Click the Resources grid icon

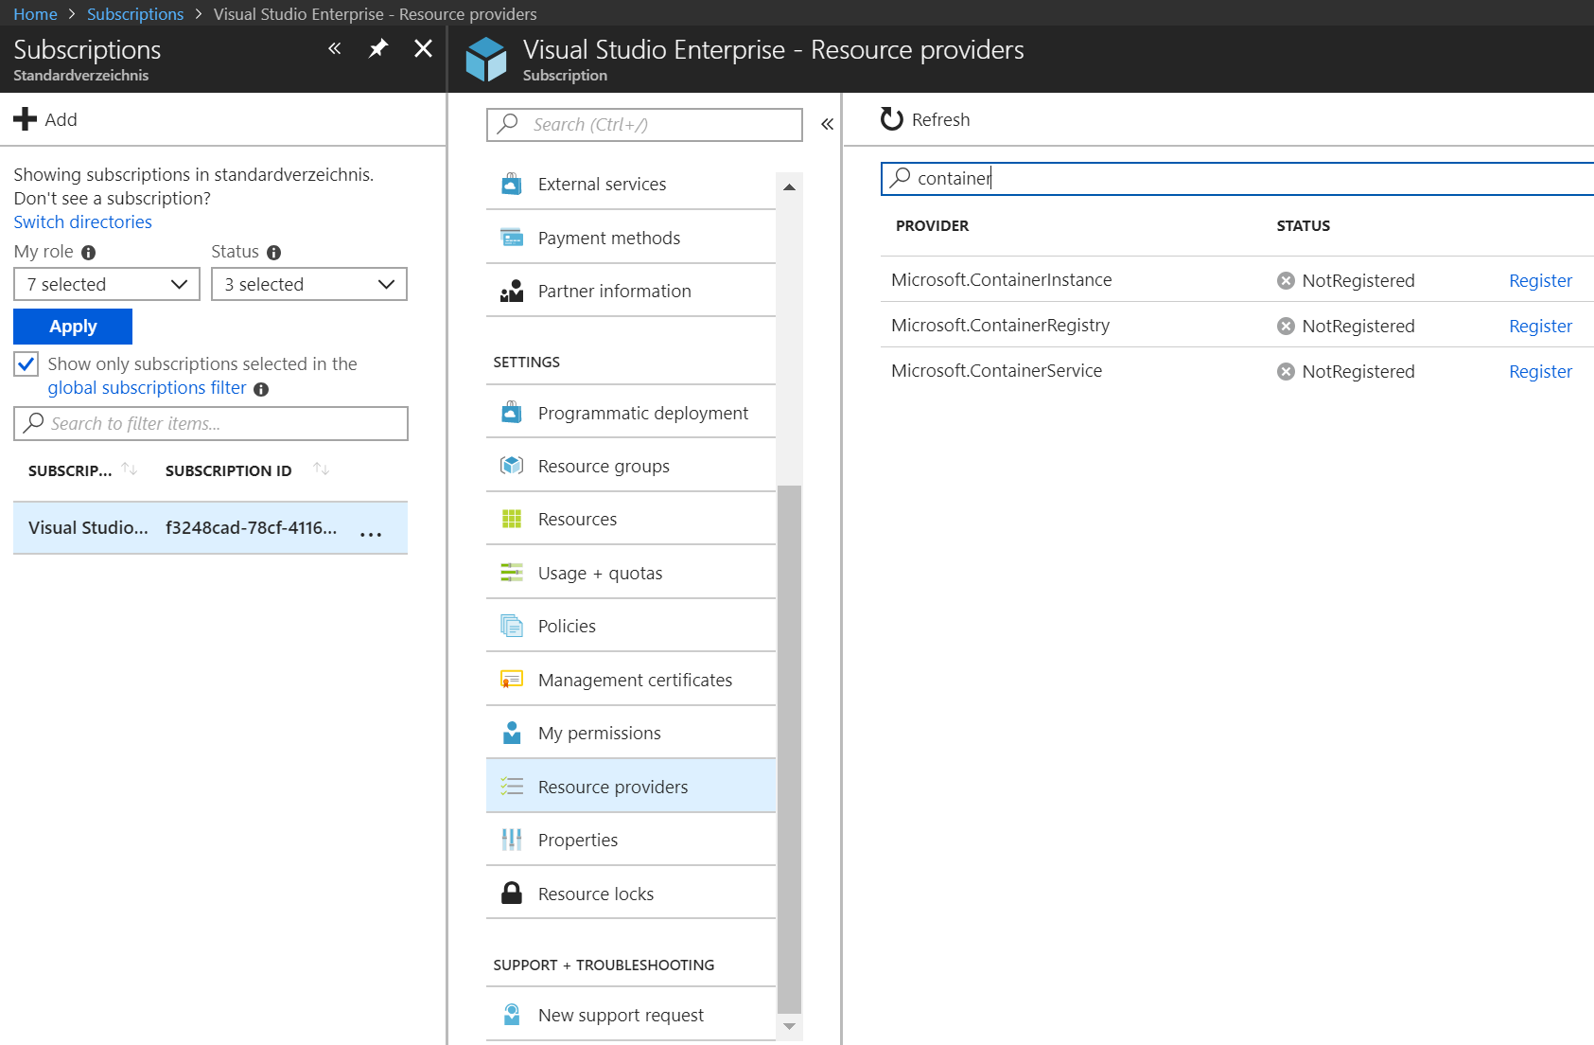point(512,519)
